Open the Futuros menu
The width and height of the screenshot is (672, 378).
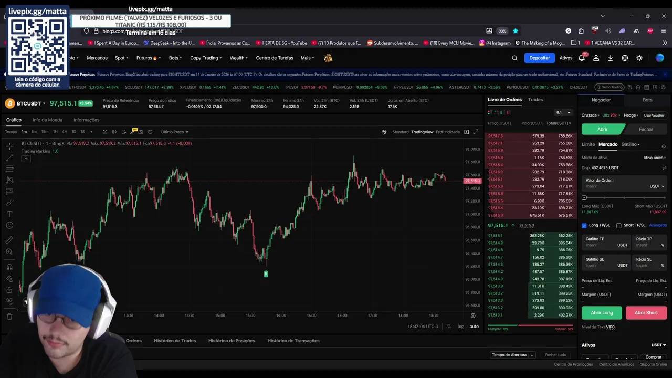click(x=148, y=58)
